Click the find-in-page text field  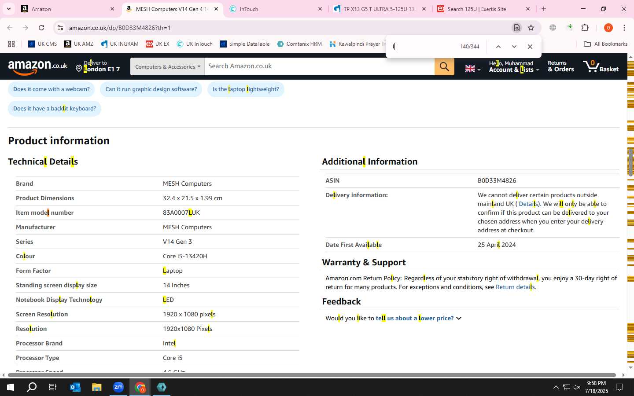pyautogui.click(x=423, y=47)
